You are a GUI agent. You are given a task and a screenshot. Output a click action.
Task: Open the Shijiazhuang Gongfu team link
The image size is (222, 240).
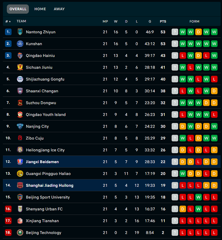point(45,79)
